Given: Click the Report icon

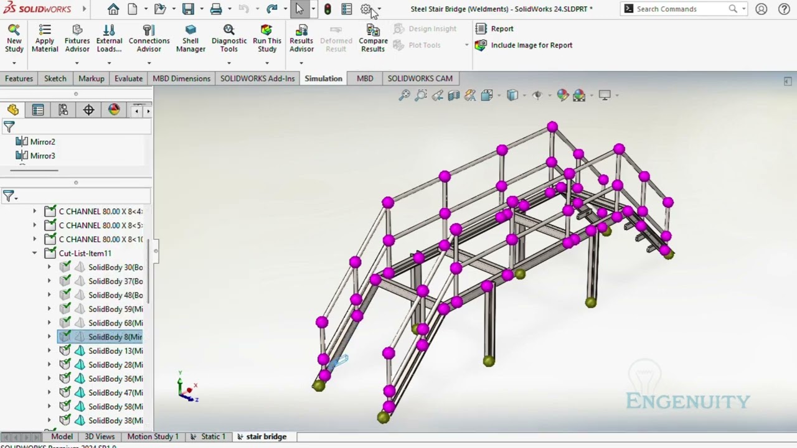Looking at the screenshot, I should (481, 29).
